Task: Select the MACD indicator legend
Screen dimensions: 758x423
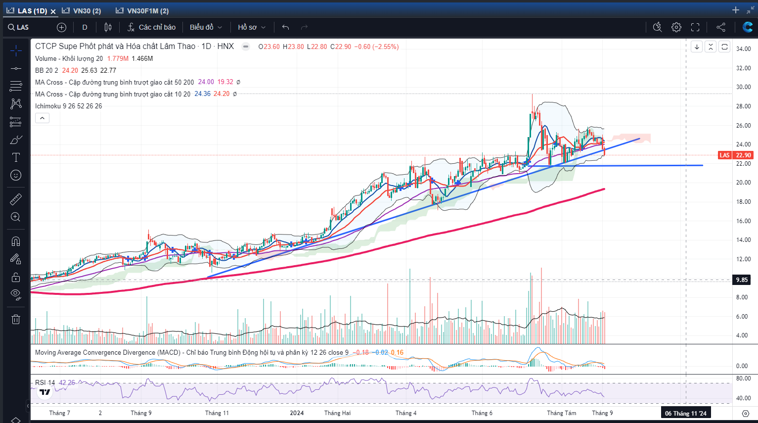Action: [191, 352]
